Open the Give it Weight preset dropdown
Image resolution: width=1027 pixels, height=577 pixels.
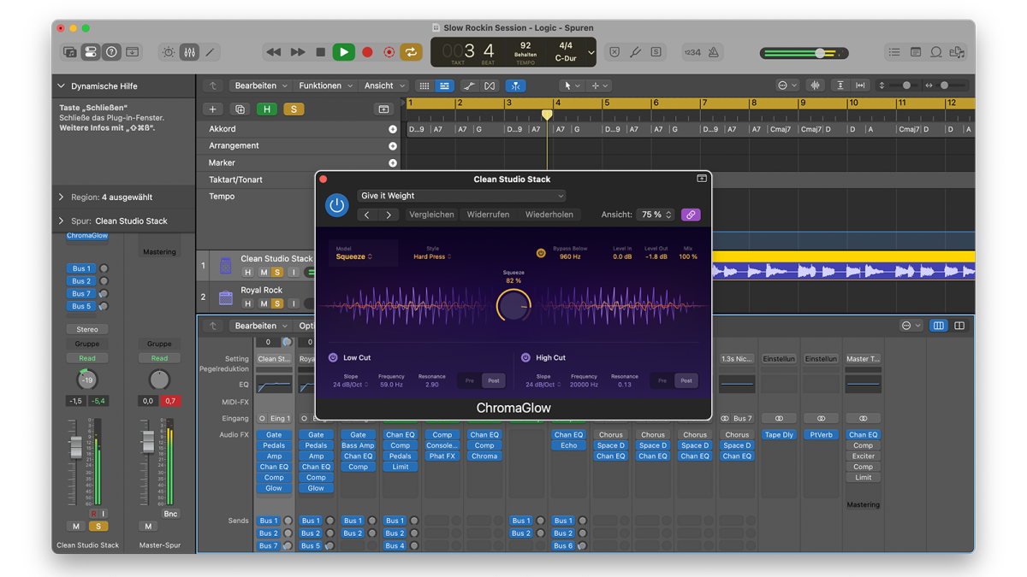pyautogui.click(x=462, y=196)
